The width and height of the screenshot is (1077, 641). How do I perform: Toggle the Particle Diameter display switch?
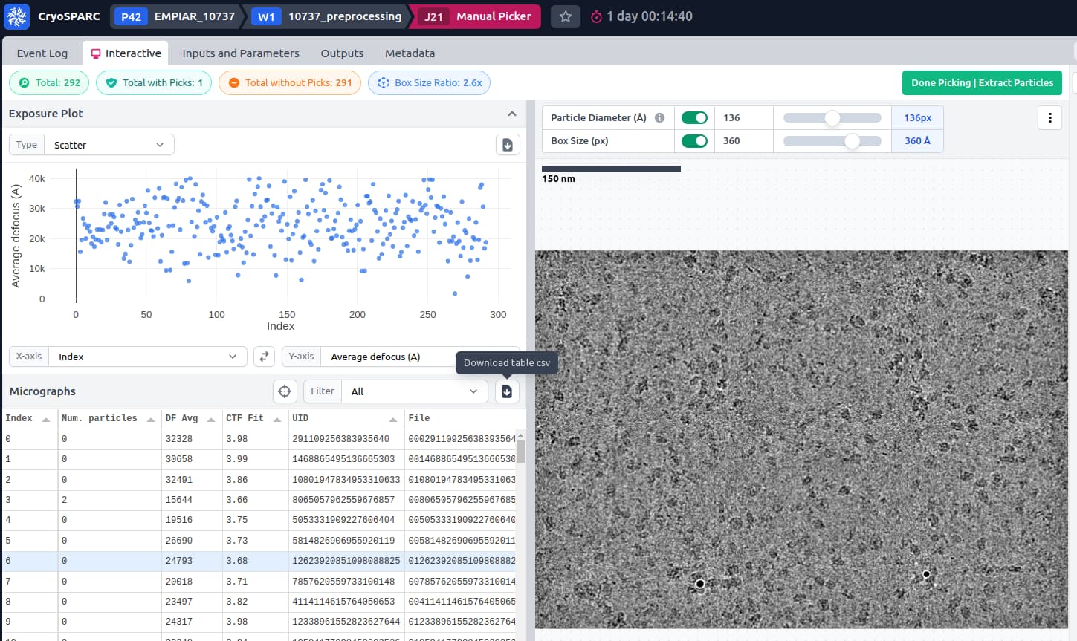tap(694, 117)
